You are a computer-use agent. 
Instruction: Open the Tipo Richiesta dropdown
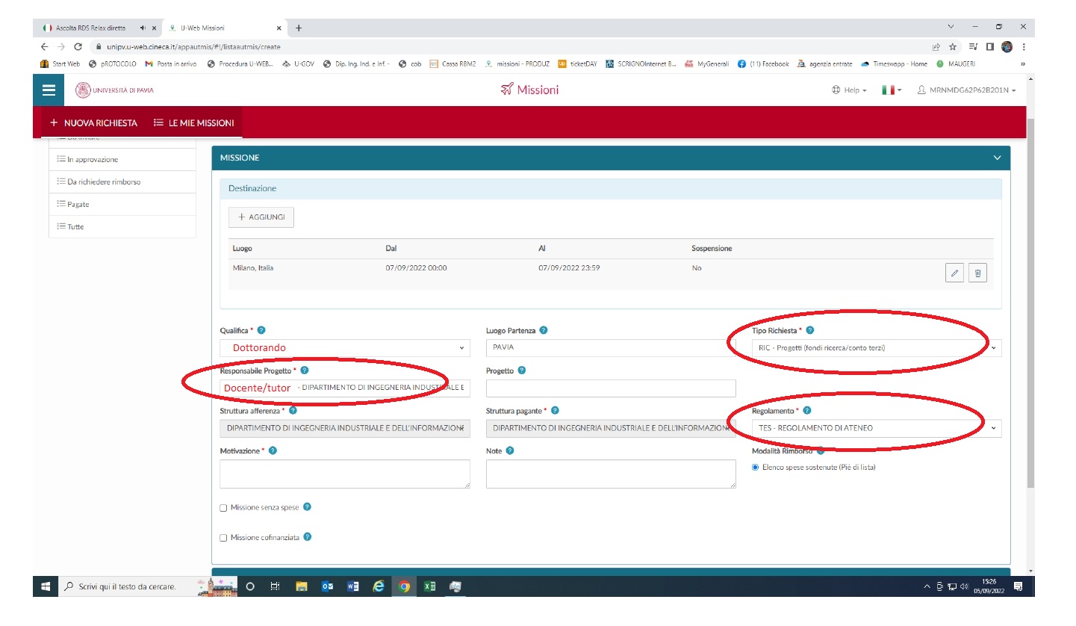tap(876, 347)
